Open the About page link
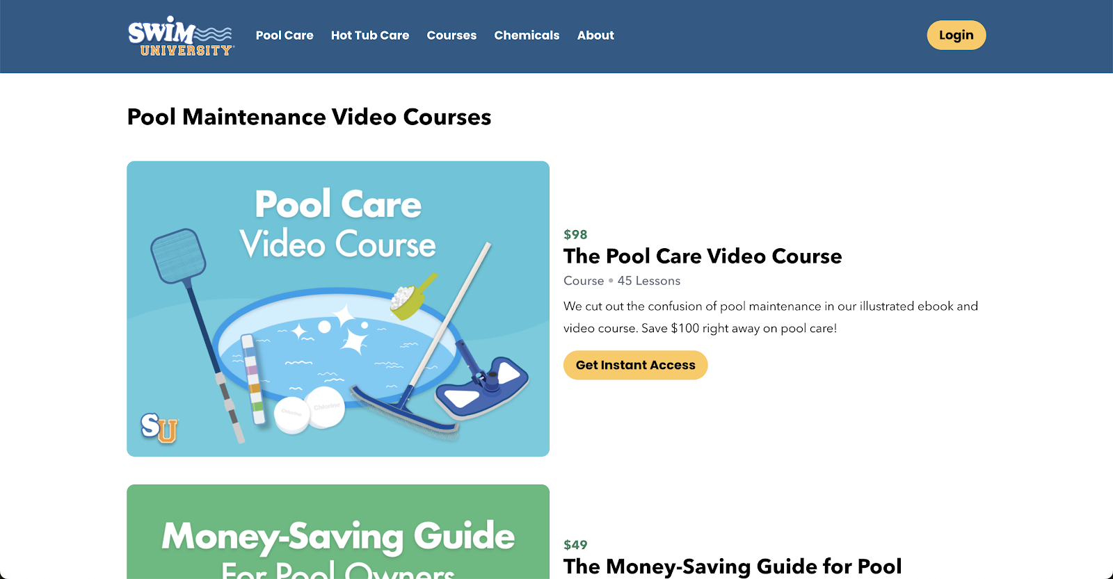Viewport: 1113px width, 579px height. (595, 35)
